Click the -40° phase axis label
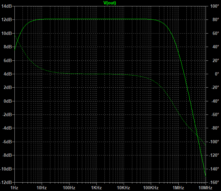The height and width of the screenshot is (191, 221). pyautogui.click(x=215, y=101)
